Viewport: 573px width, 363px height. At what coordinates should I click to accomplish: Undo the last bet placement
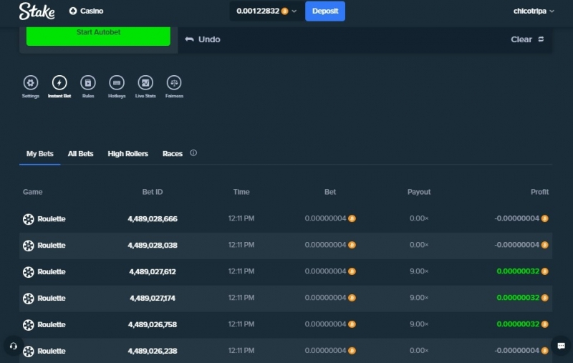click(203, 39)
